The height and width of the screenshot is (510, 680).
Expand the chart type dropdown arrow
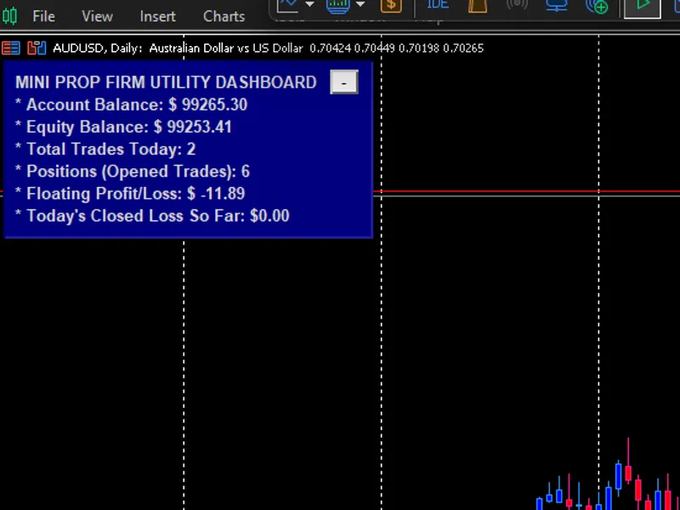pos(309,4)
